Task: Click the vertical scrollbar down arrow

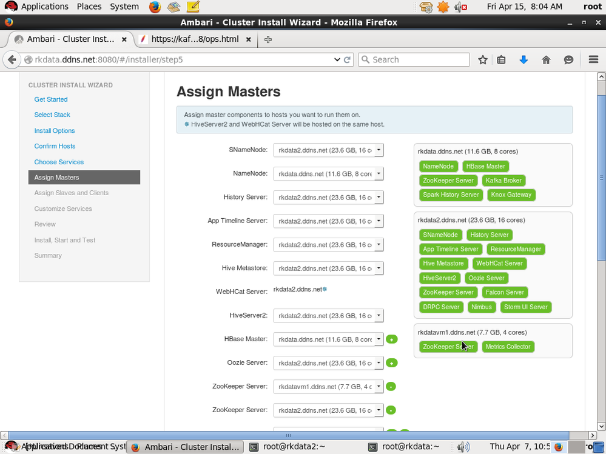Action: pos(601,426)
